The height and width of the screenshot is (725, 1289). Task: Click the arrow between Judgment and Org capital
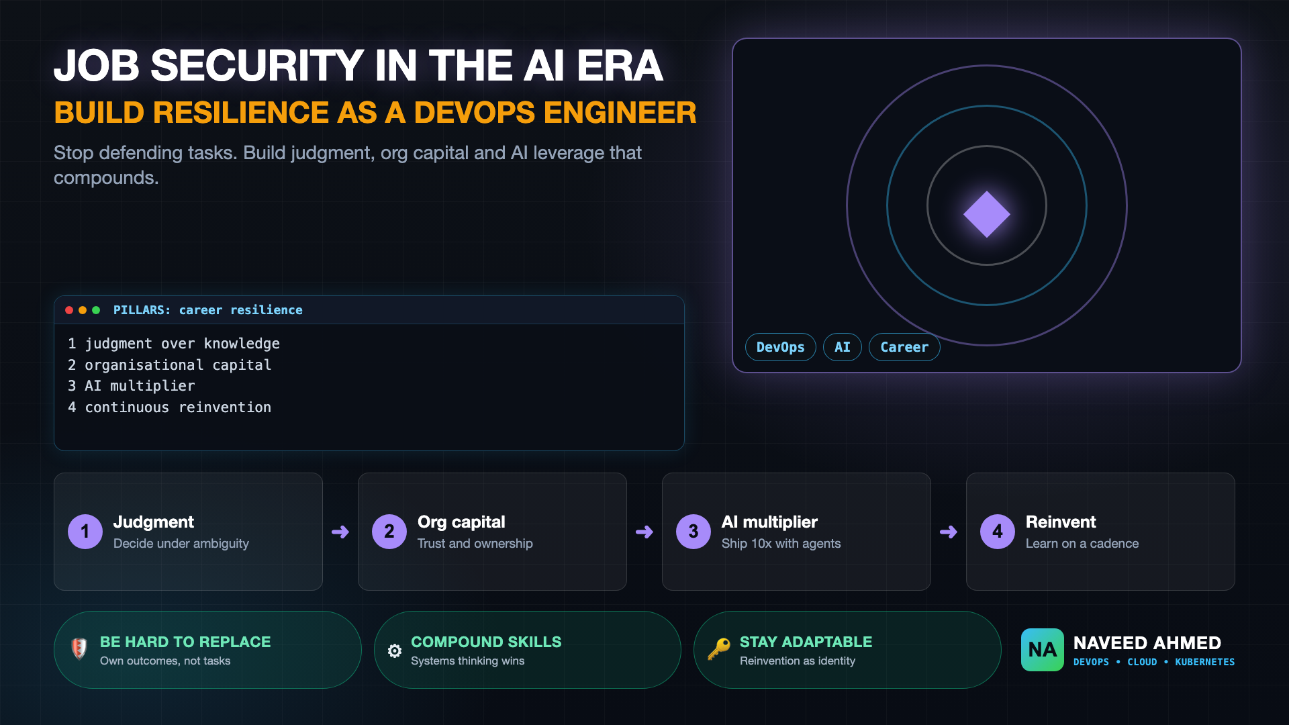(x=340, y=532)
